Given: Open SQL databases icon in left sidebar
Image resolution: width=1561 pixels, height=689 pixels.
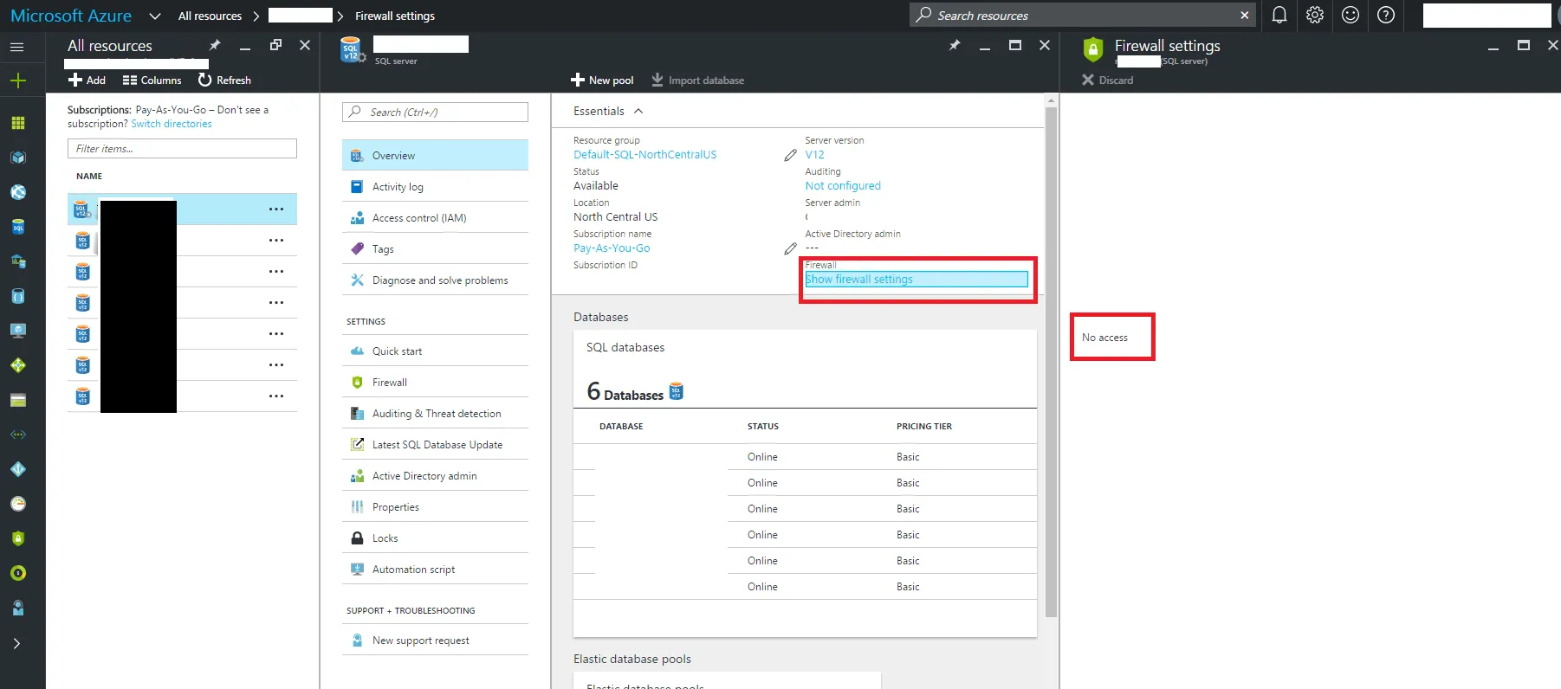Looking at the screenshot, I should pyautogui.click(x=17, y=227).
